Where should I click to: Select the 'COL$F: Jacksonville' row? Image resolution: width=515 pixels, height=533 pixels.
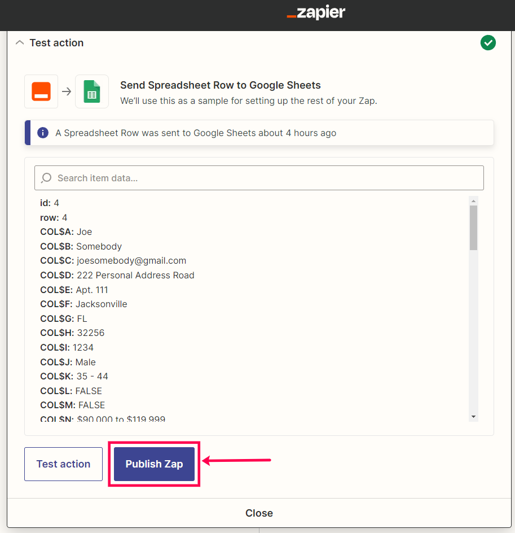click(x=83, y=304)
